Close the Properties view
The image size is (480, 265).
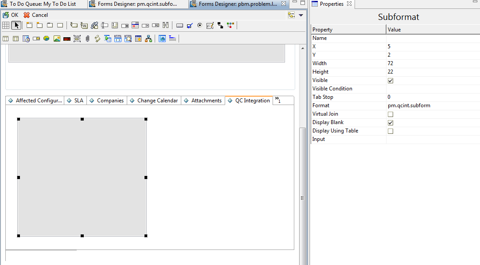349,4
